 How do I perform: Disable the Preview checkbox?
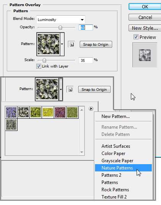pyautogui.click(x=136, y=37)
